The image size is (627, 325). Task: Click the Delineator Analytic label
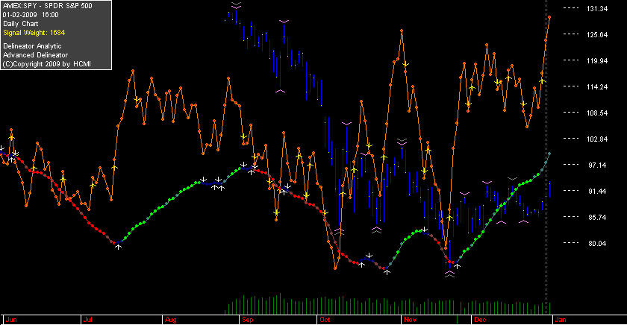tap(32, 46)
